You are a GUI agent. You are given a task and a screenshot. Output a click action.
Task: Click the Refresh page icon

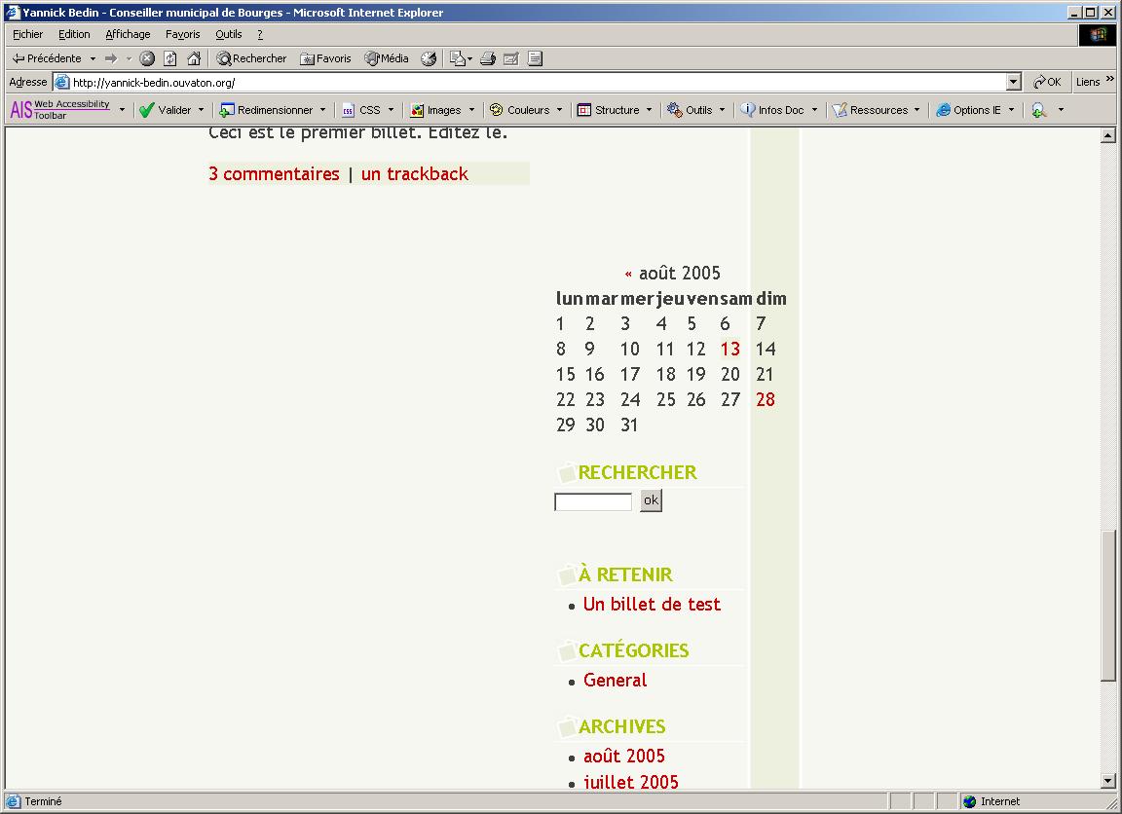tap(170, 58)
